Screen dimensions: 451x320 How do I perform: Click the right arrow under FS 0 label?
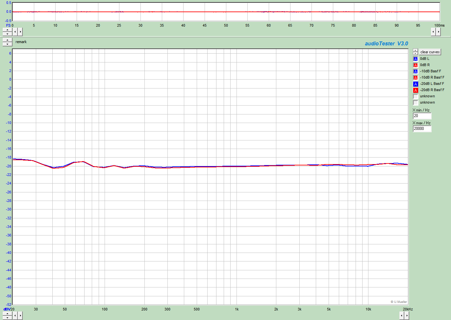20,32
